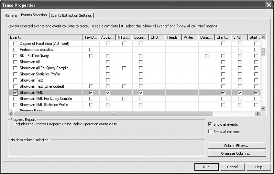Check the Showplan All event checkbox
This screenshot has height=174, width=274.
(15, 62)
